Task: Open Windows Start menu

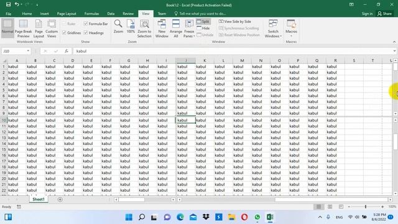Action: [129, 217]
